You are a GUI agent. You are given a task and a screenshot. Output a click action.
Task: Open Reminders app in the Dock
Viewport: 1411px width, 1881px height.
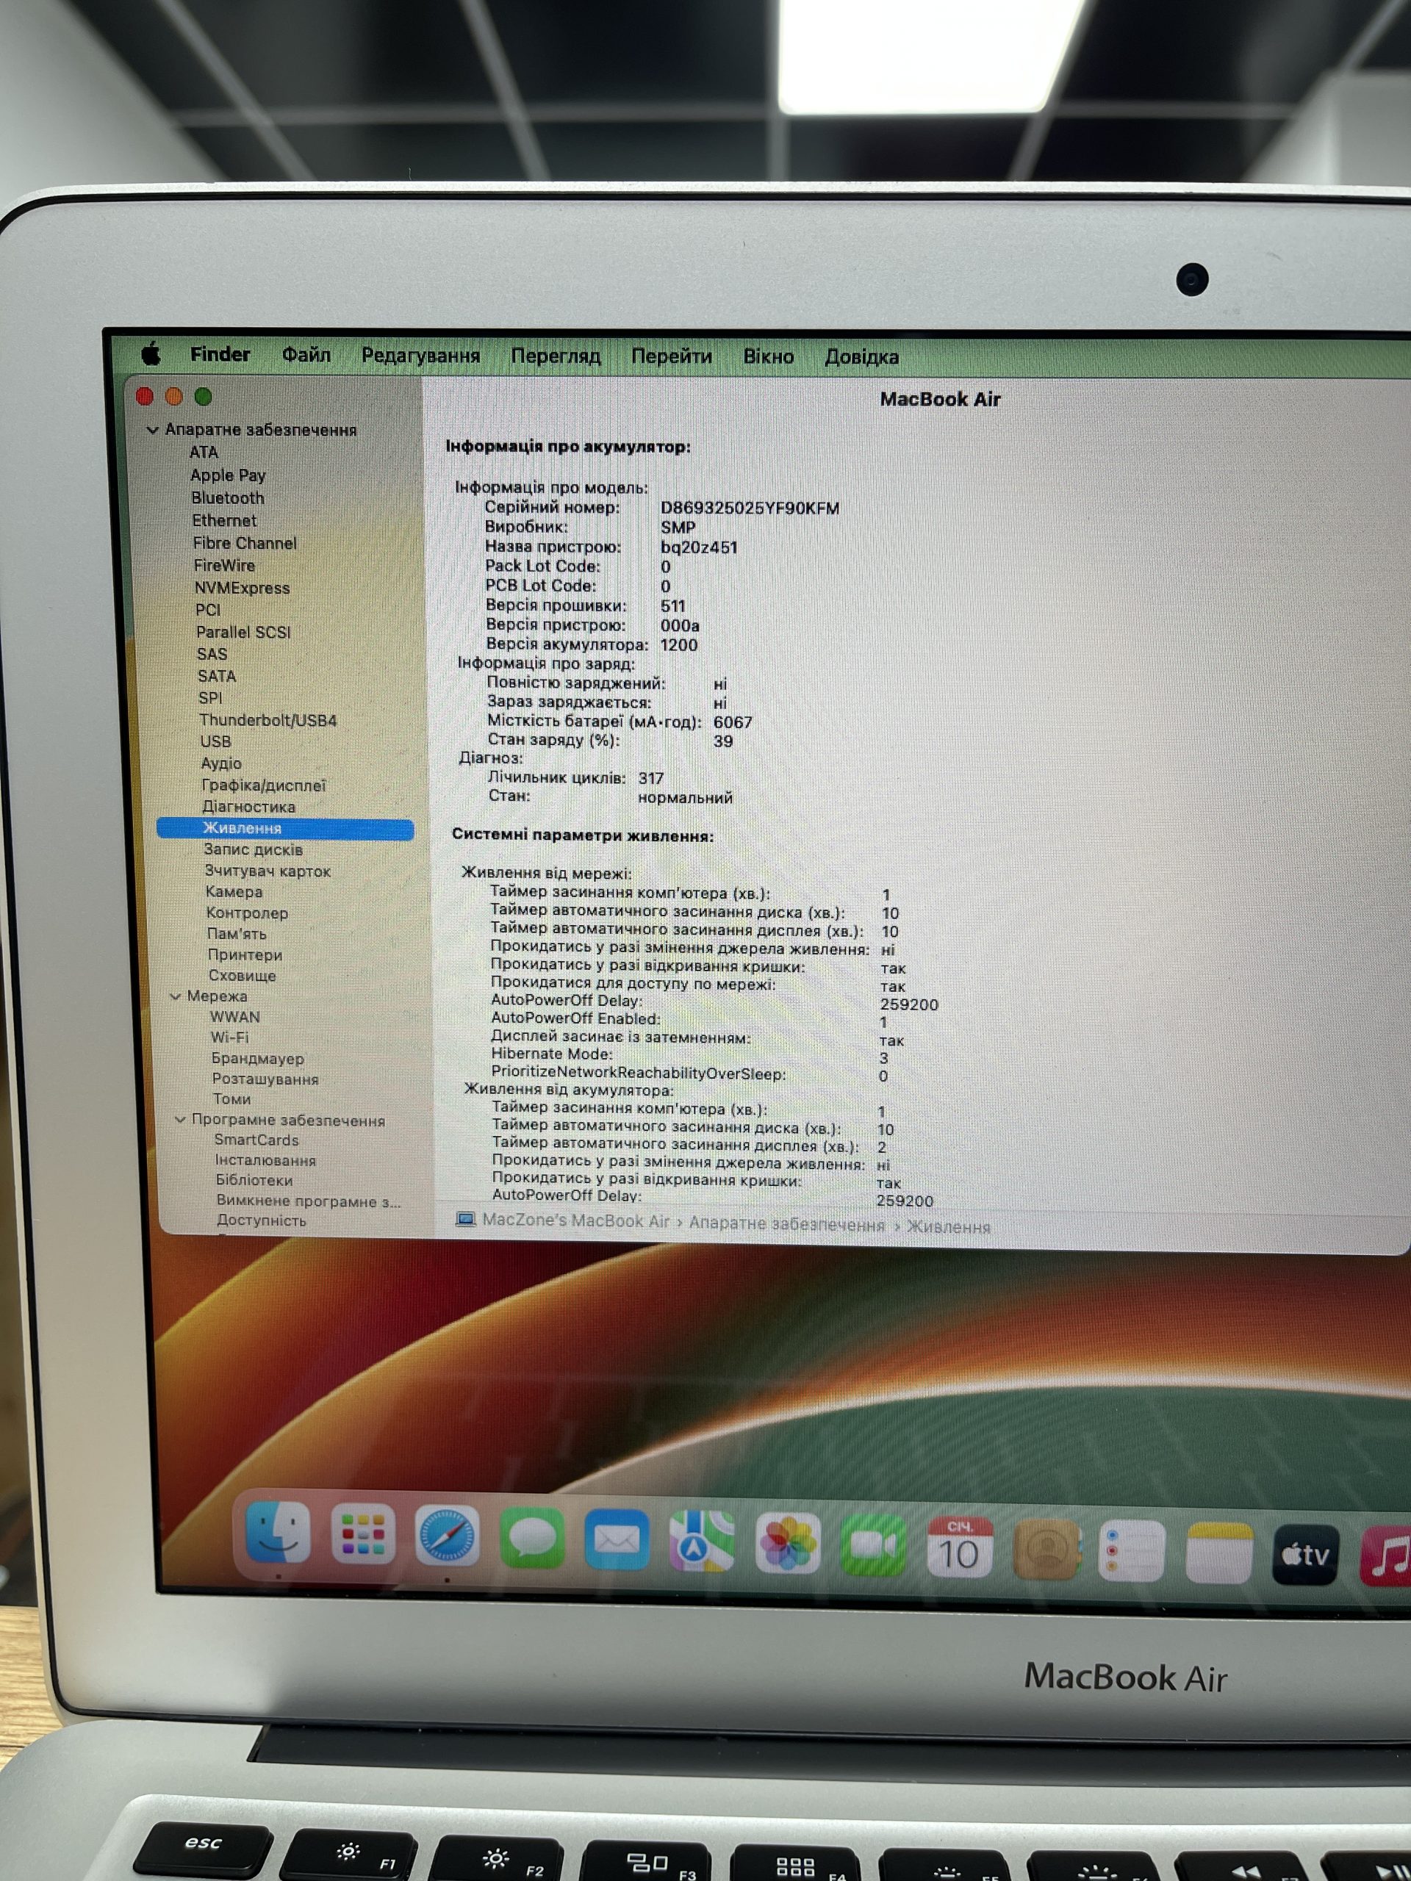(x=1132, y=1551)
